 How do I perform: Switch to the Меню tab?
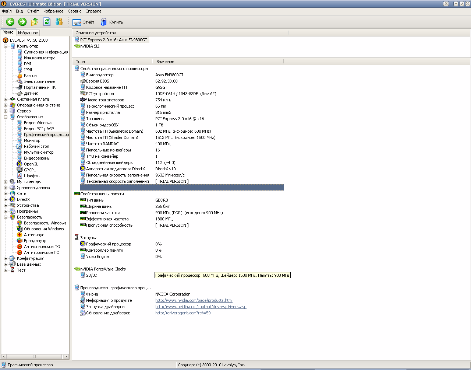[8, 32]
